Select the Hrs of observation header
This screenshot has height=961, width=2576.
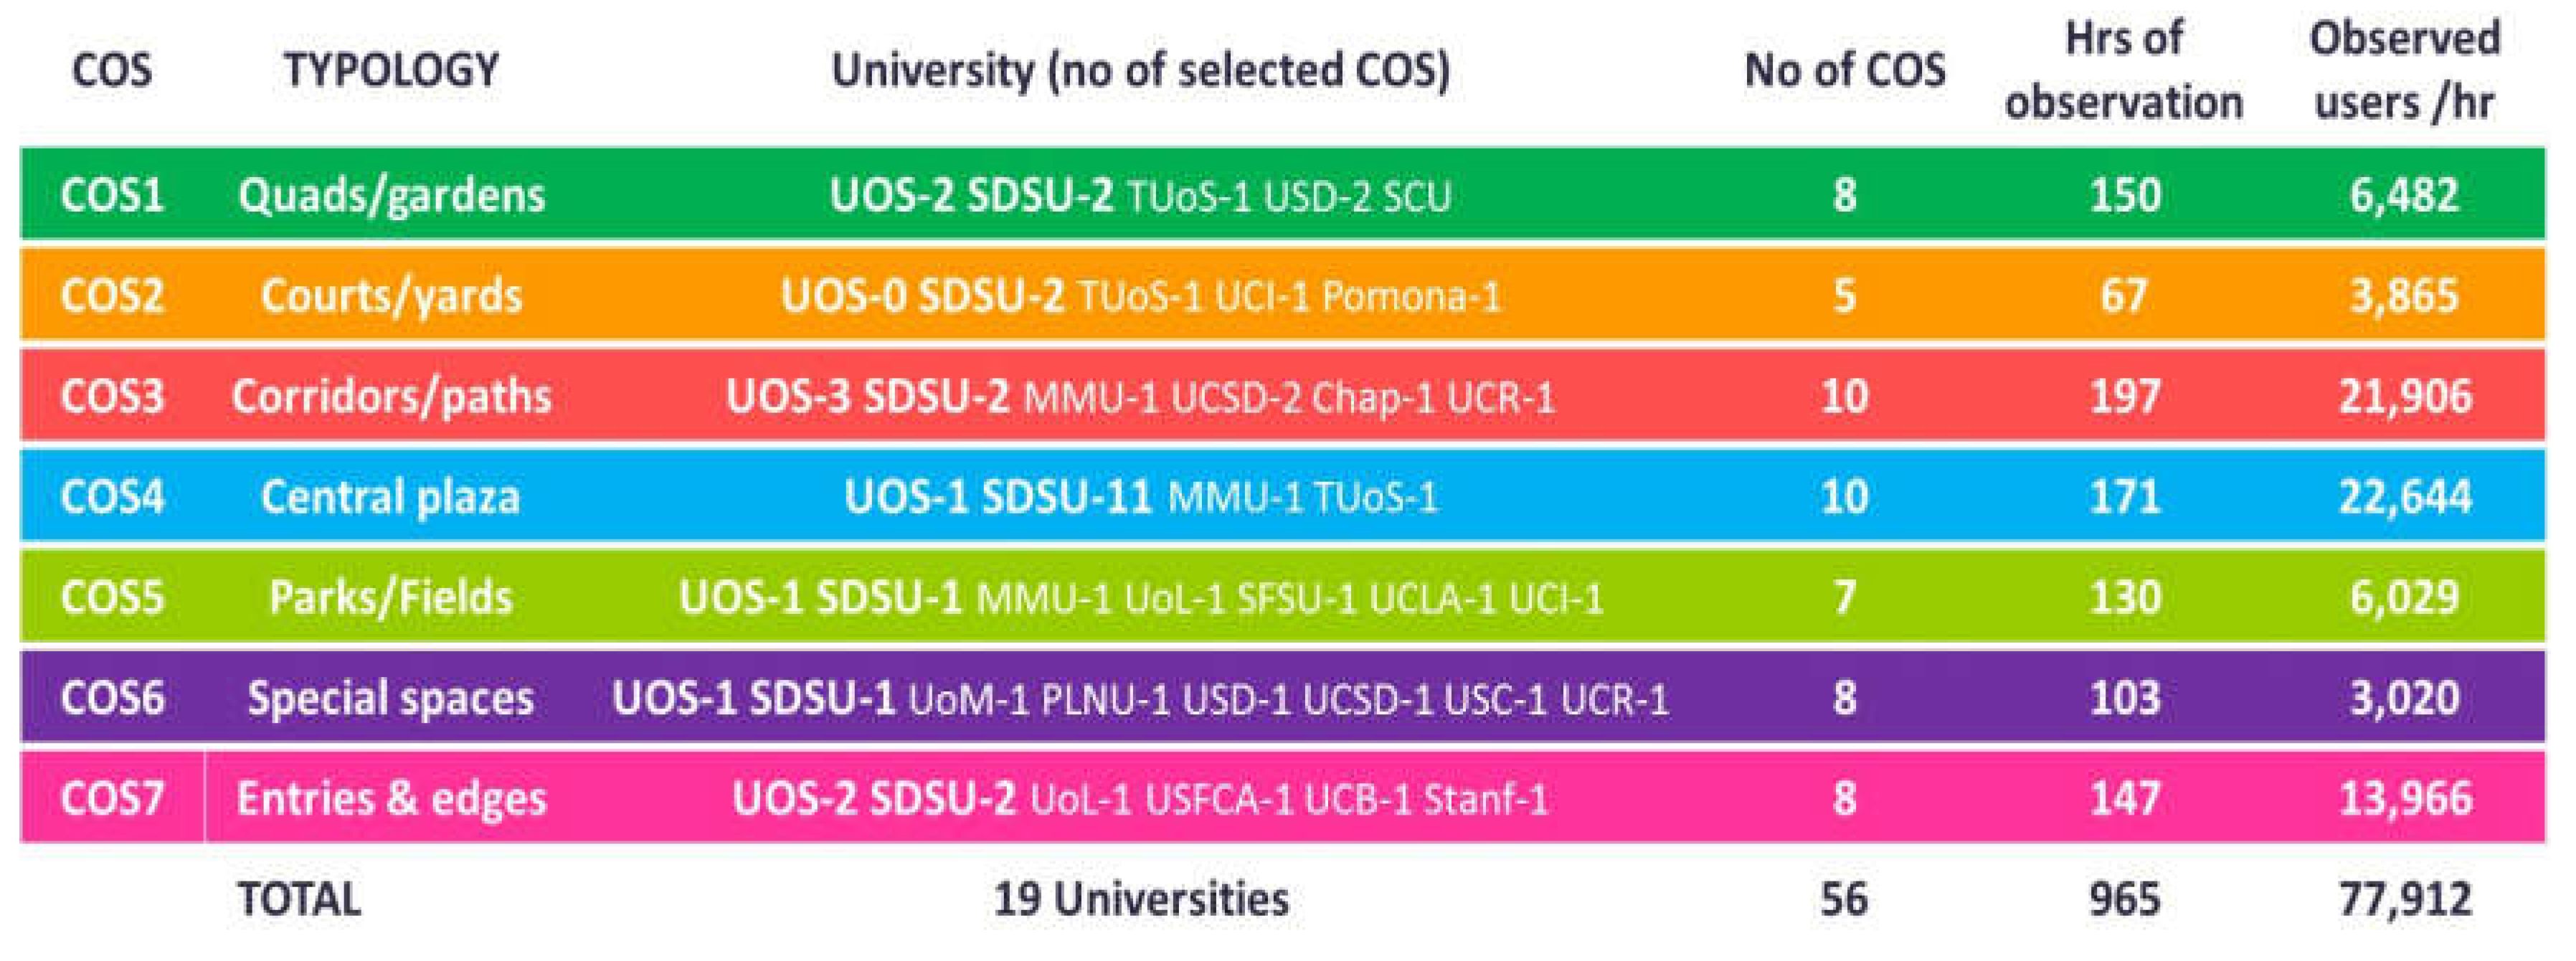point(2124,70)
